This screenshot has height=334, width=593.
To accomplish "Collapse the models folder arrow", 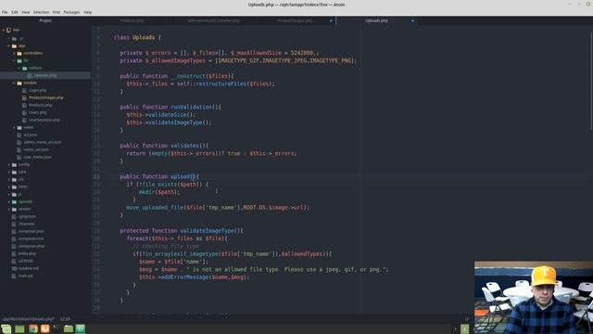I will coord(14,83).
